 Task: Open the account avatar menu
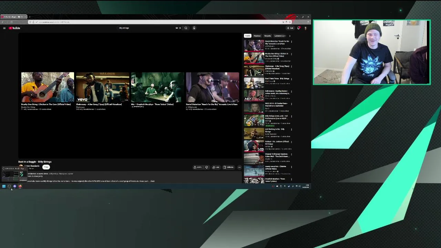point(305,28)
